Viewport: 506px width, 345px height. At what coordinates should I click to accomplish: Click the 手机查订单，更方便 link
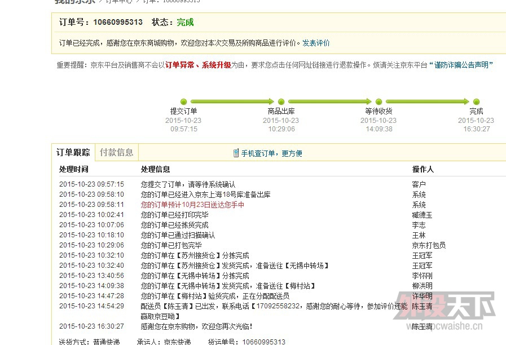coord(272,153)
